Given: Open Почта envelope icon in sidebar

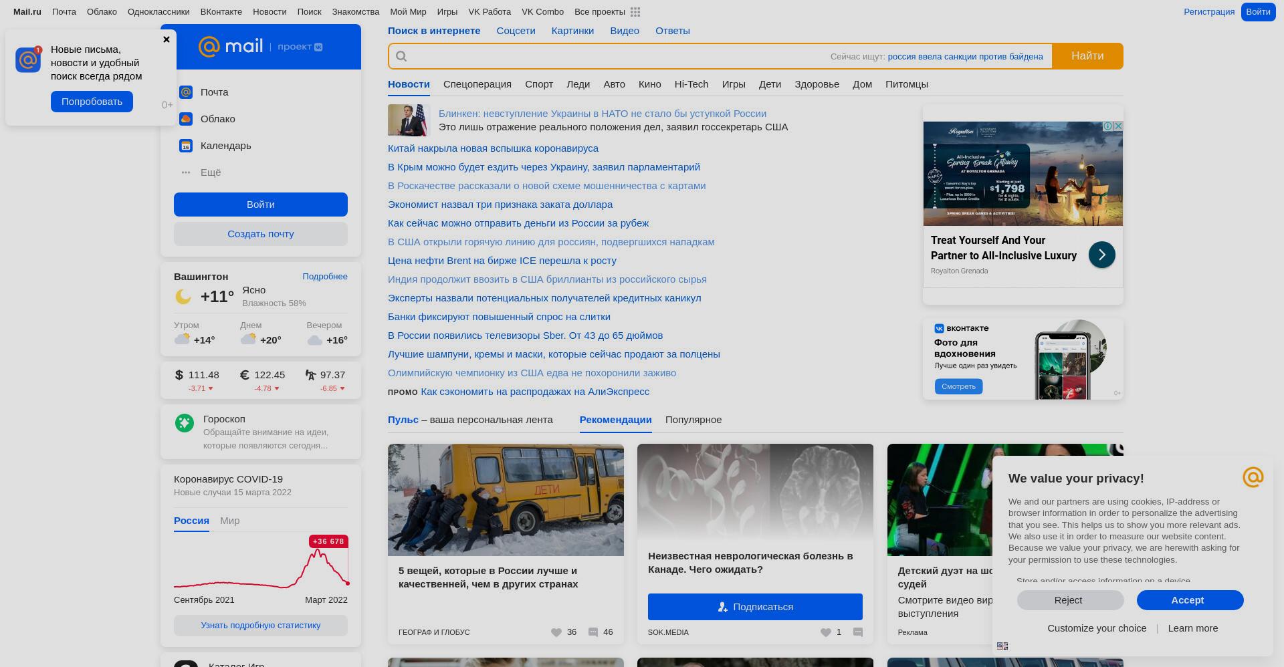Looking at the screenshot, I should click(x=186, y=92).
